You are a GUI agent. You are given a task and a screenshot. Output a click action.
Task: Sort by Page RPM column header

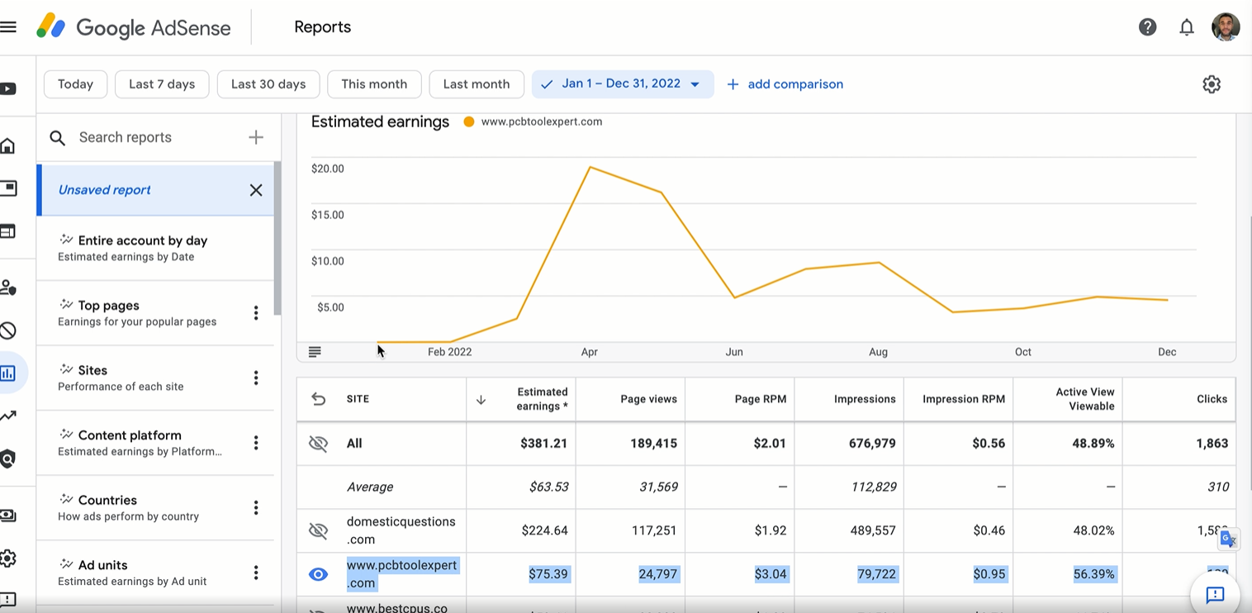tap(760, 400)
